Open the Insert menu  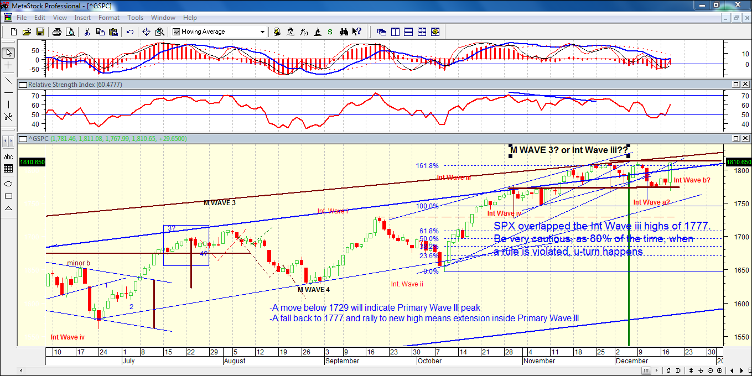(82, 18)
